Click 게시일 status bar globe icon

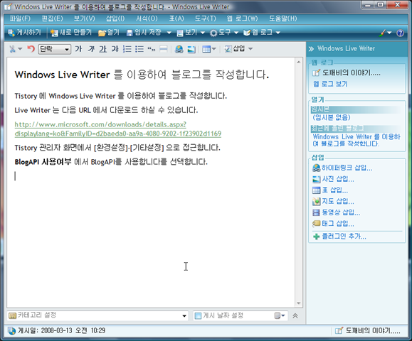11,331
